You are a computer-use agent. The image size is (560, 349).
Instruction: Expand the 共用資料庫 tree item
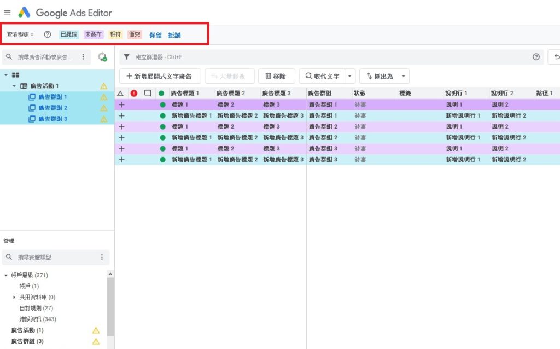(14, 297)
